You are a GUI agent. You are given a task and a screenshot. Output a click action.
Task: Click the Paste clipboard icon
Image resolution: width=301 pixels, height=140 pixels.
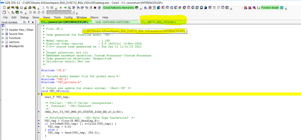pyautogui.click(x=52, y=8)
